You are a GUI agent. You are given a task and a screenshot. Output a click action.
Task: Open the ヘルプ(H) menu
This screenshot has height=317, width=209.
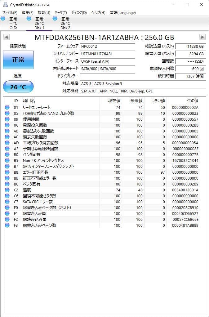pyautogui.click(x=98, y=12)
